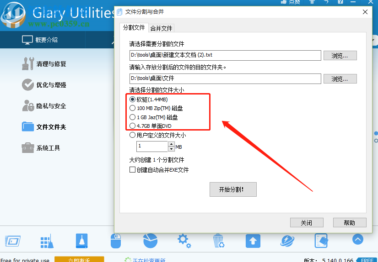Open the 清理与修复 category in sidebar

[x=44, y=64]
